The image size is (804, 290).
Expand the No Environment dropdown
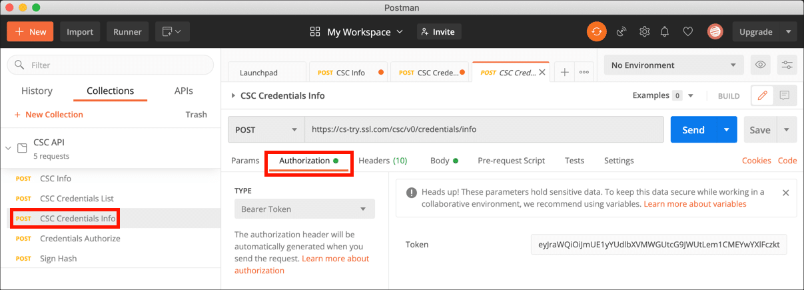(673, 65)
